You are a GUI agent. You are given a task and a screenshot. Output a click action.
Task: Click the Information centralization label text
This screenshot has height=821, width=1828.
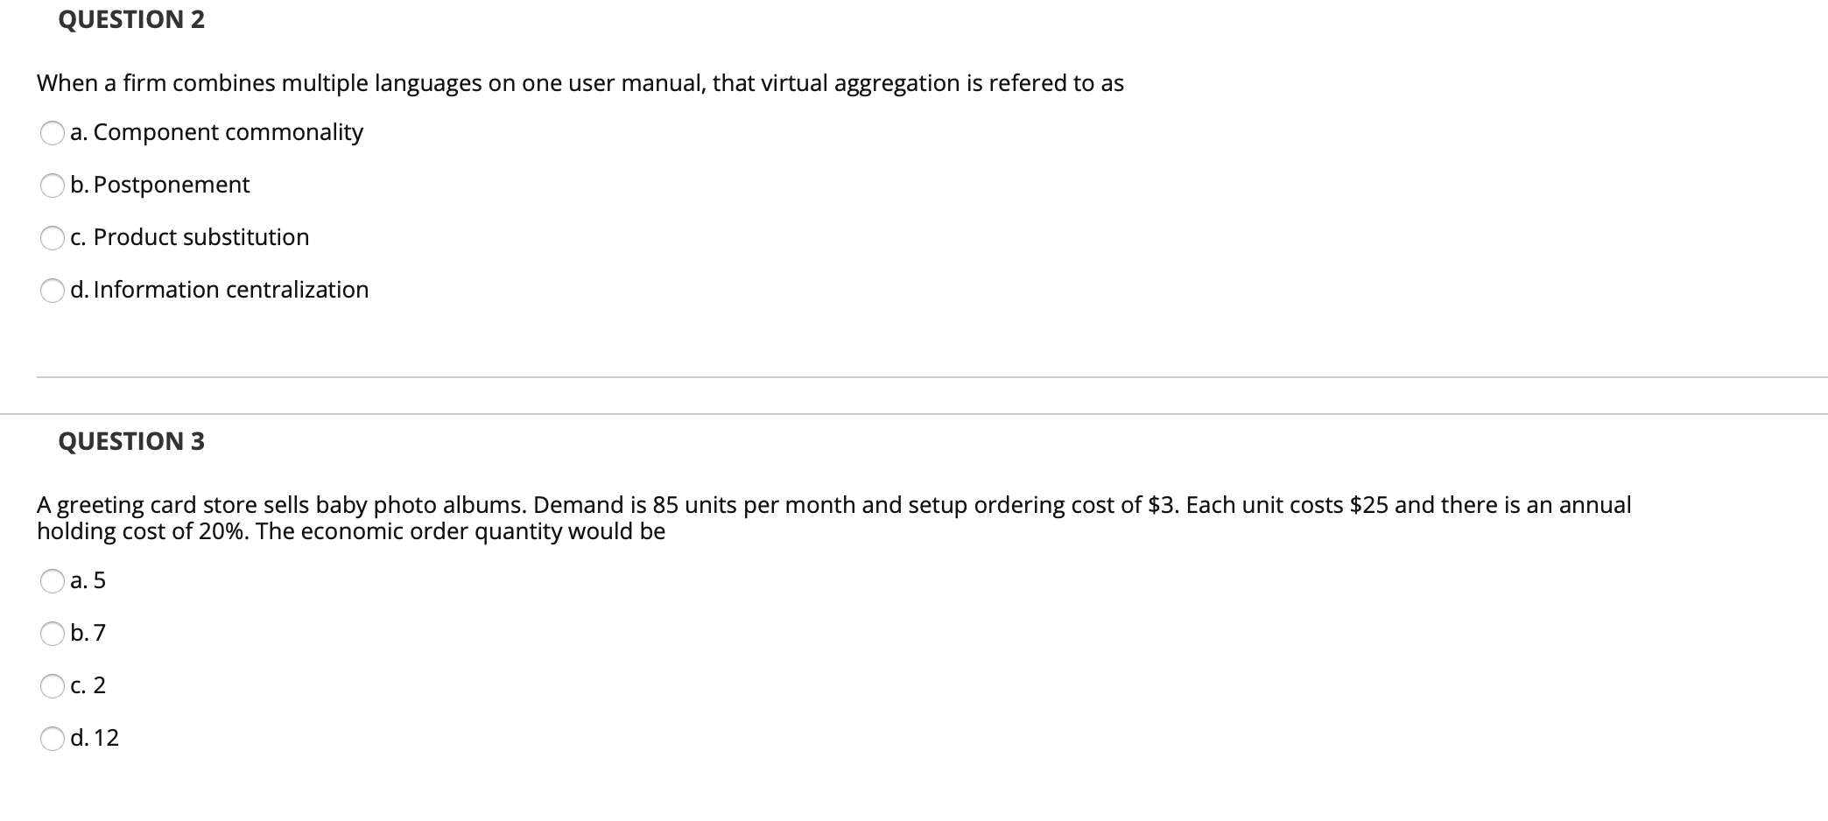(x=220, y=290)
